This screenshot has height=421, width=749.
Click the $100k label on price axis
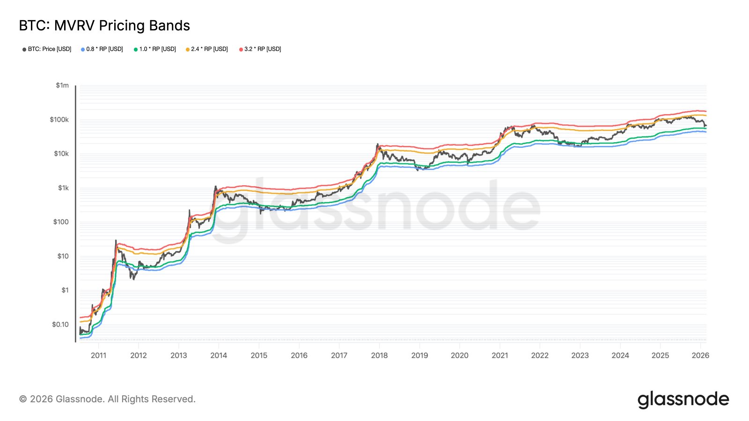(59, 120)
